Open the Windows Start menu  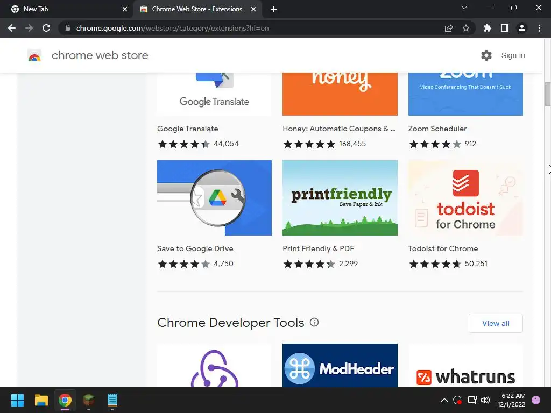tap(17, 400)
